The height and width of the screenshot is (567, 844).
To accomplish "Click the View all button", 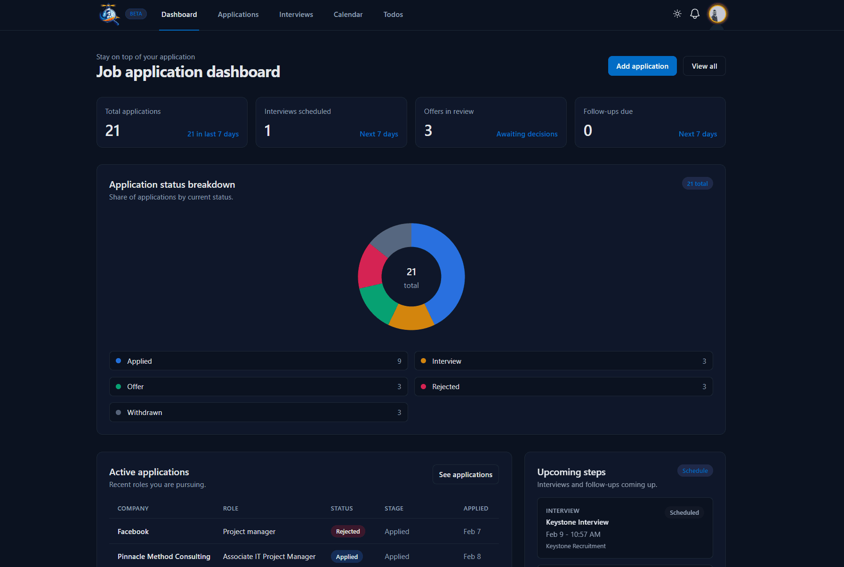I will (x=704, y=66).
